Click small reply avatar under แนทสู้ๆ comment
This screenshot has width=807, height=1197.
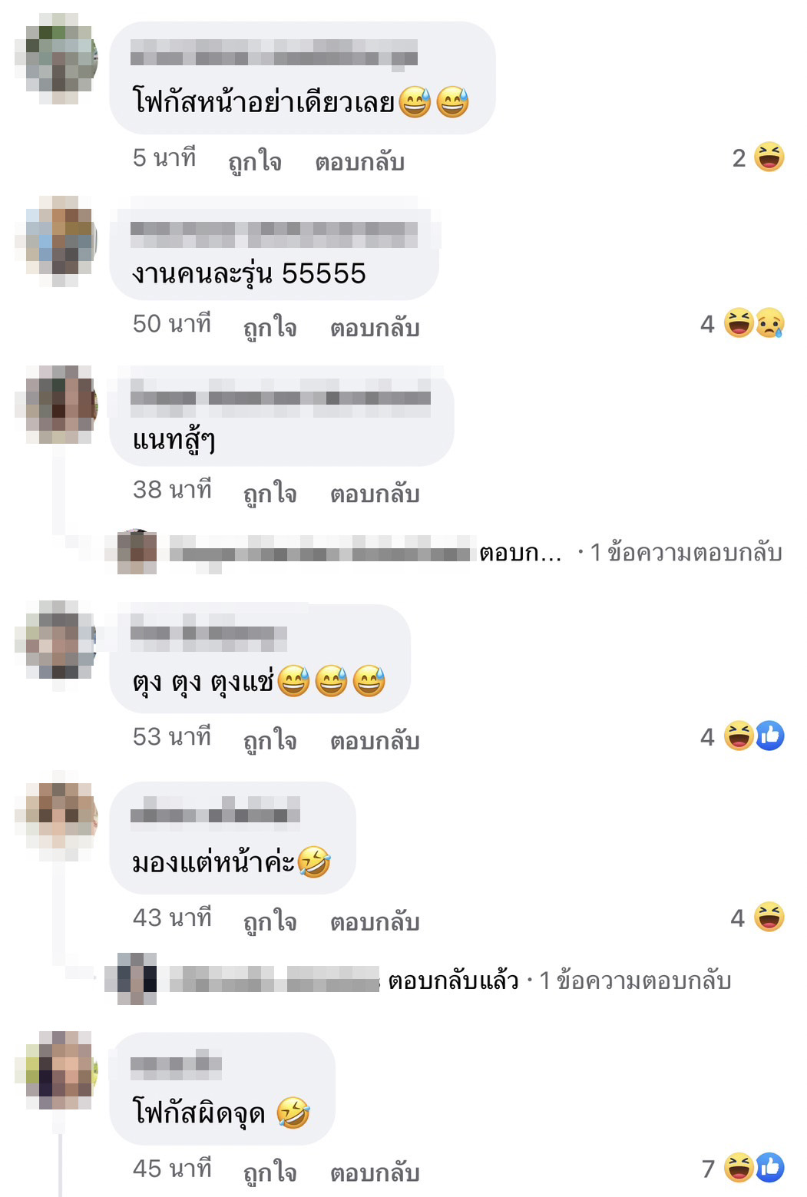tap(137, 551)
